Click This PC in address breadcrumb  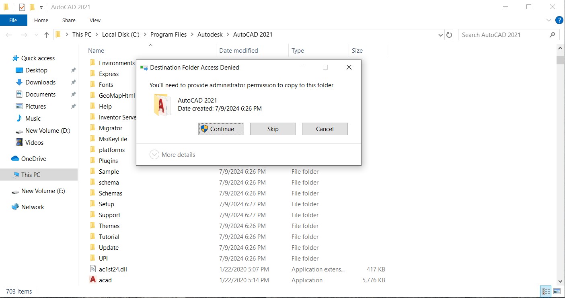point(82,35)
